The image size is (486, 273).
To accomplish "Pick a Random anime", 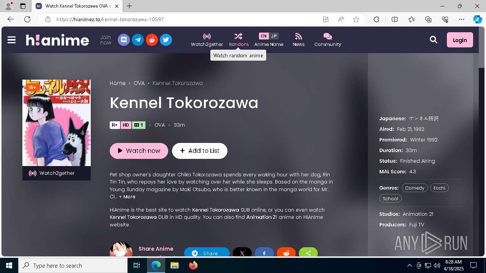I will click(x=238, y=40).
